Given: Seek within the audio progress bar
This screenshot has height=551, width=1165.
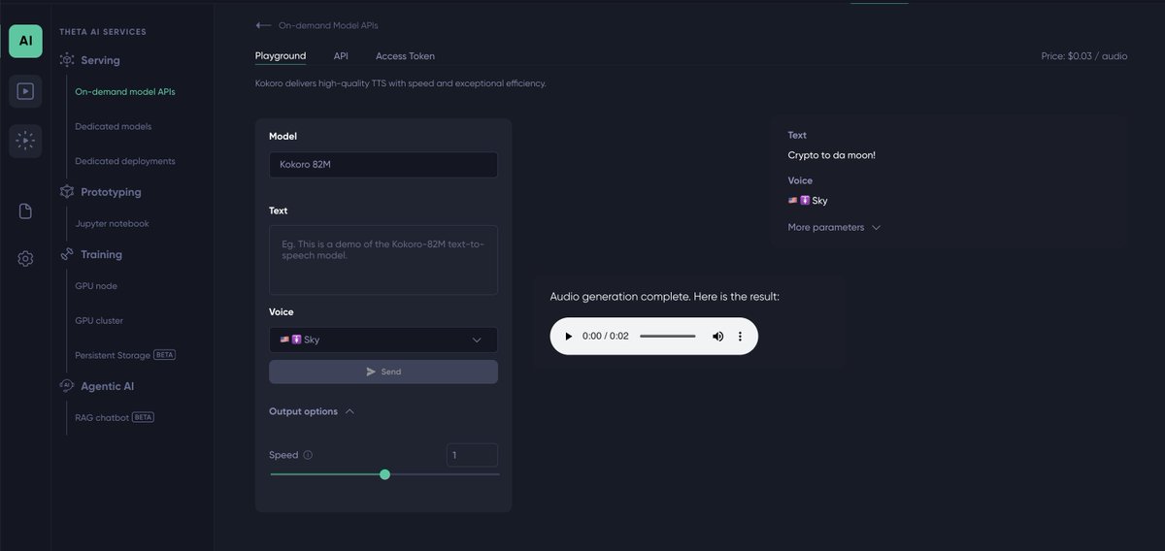Looking at the screenshot, I should coord(668,336).
